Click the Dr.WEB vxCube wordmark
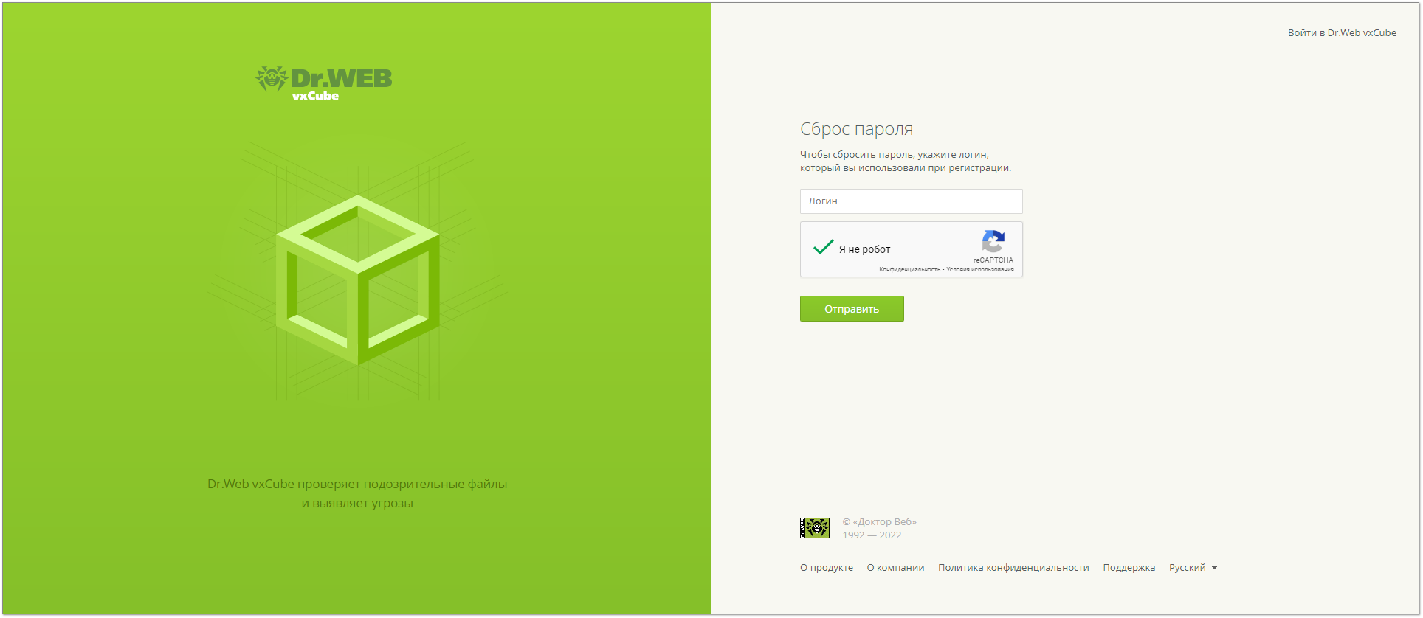The width and height of the screenshot is (1423, 618). pyautogui.click(x=340, y=83)
